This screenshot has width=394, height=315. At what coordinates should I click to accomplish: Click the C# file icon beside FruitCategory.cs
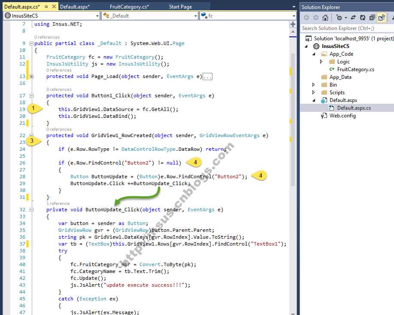(332, 69)
